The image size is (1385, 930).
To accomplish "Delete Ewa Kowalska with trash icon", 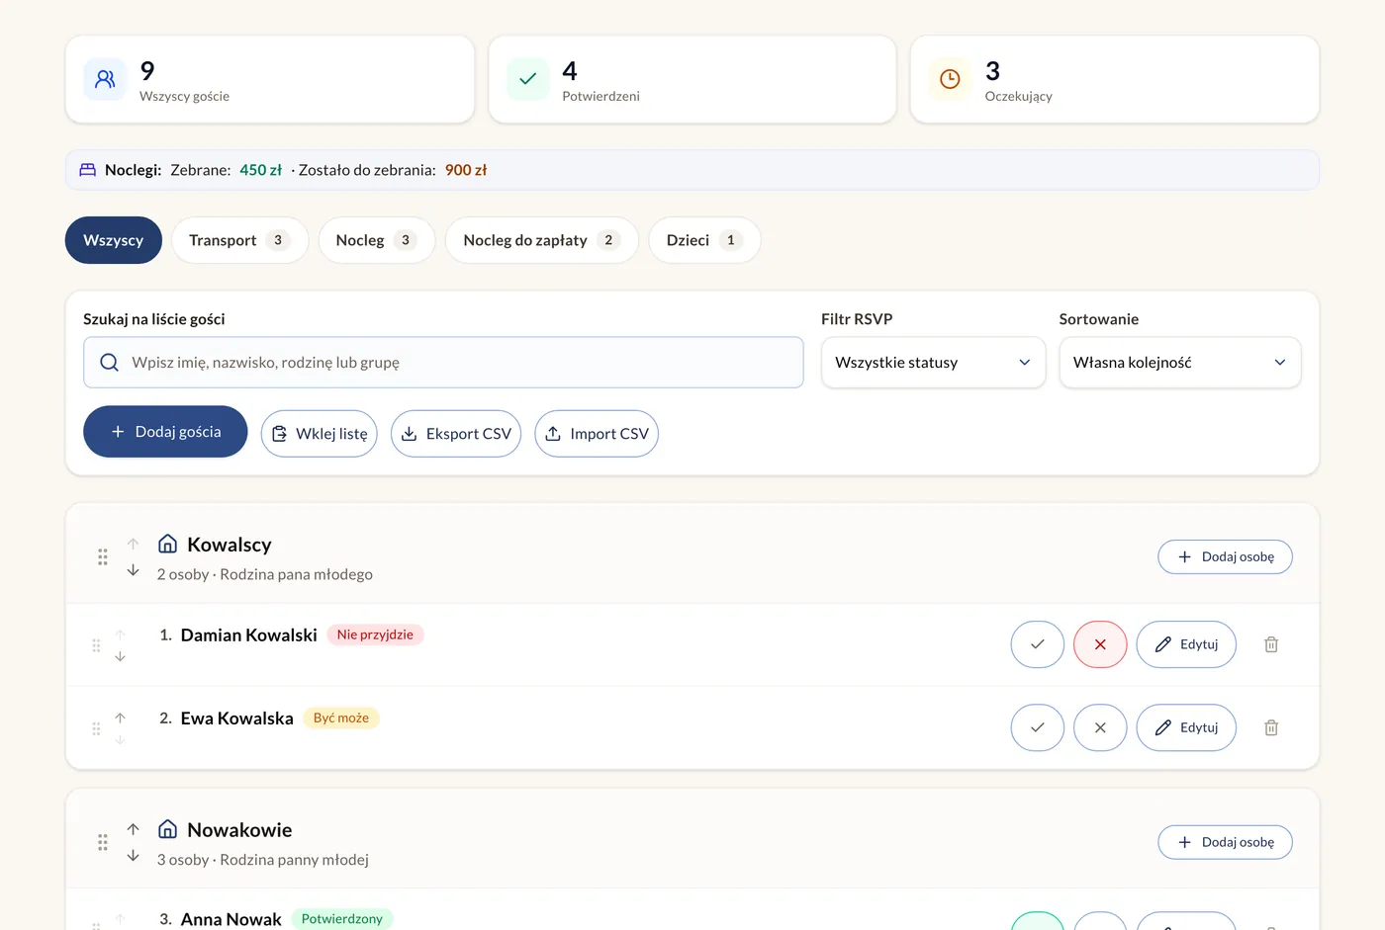I will pos(1271,727).
